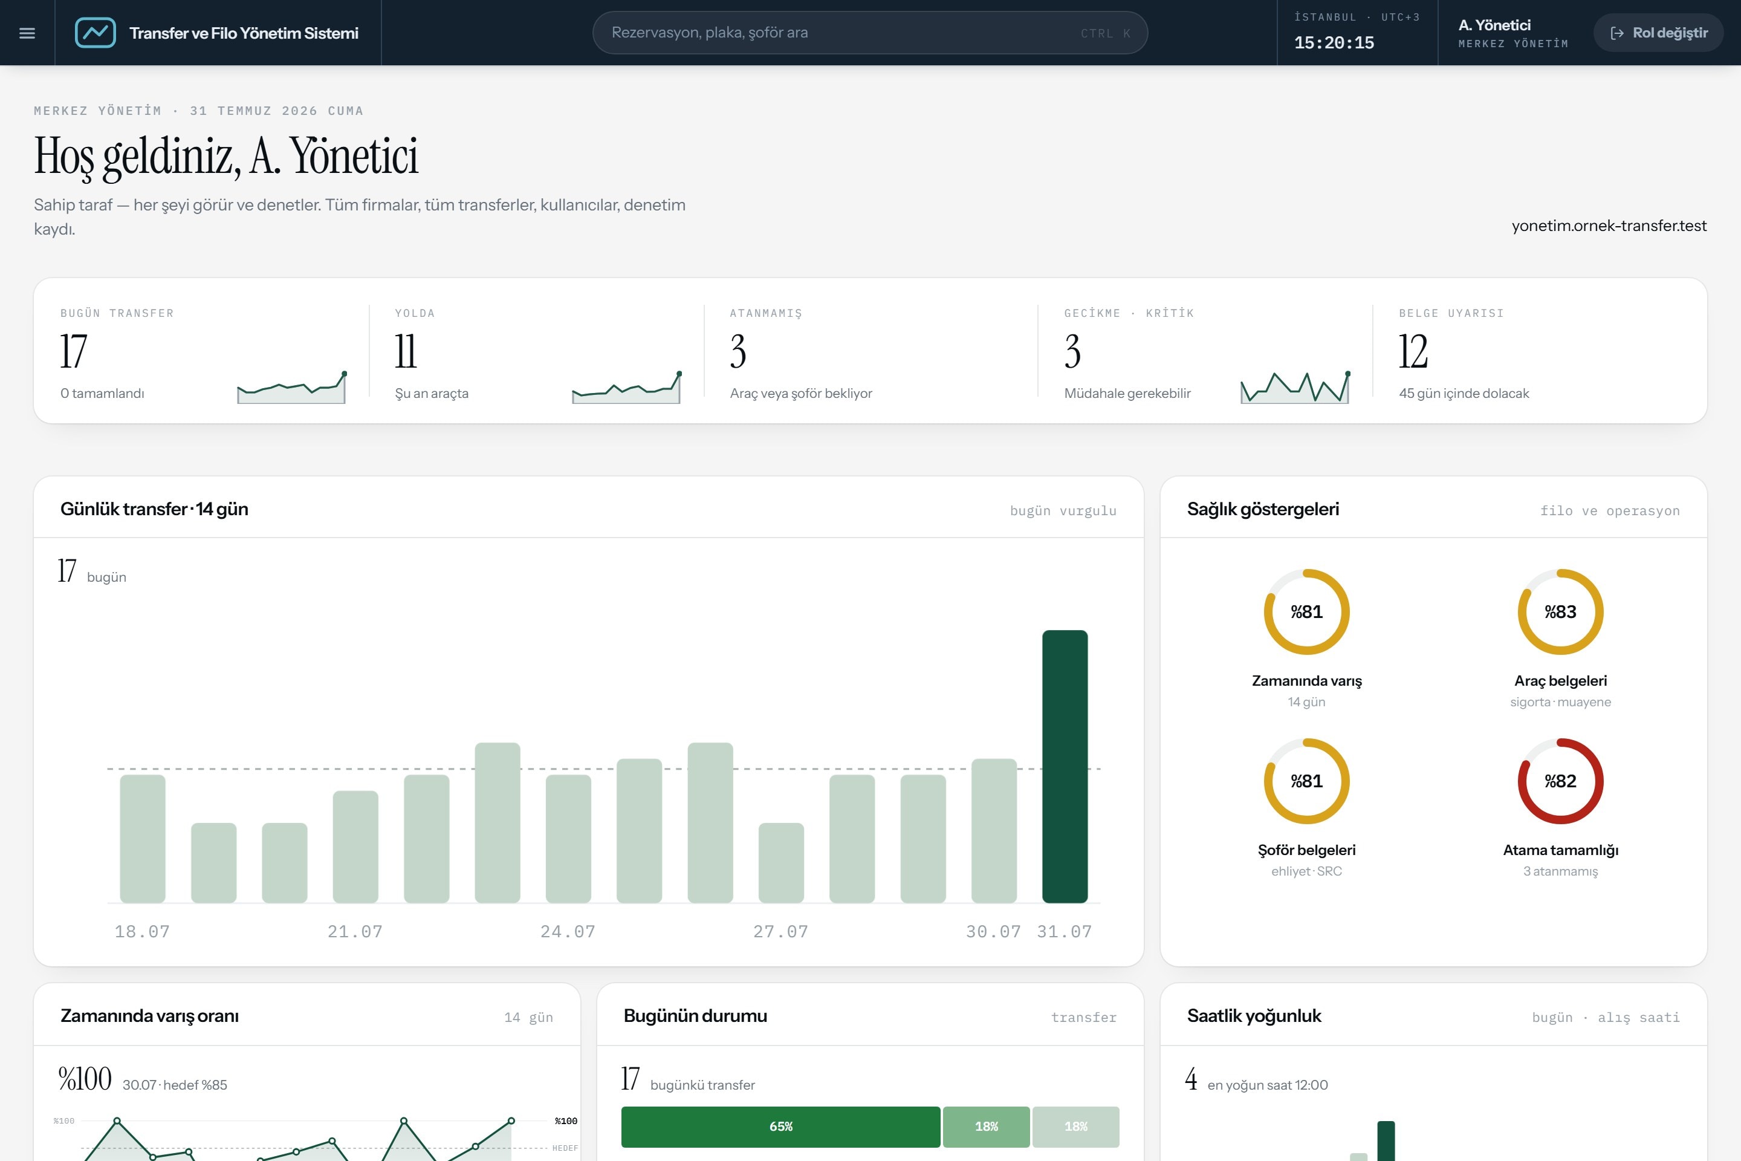Image resolution: width=1741 pixels, height=1161 pixels.
Task: Click the Zamanında varış %81 gauge
Action: coord(1306,611)
